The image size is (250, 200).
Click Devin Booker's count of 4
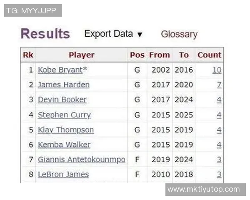(x=219, y=100)
